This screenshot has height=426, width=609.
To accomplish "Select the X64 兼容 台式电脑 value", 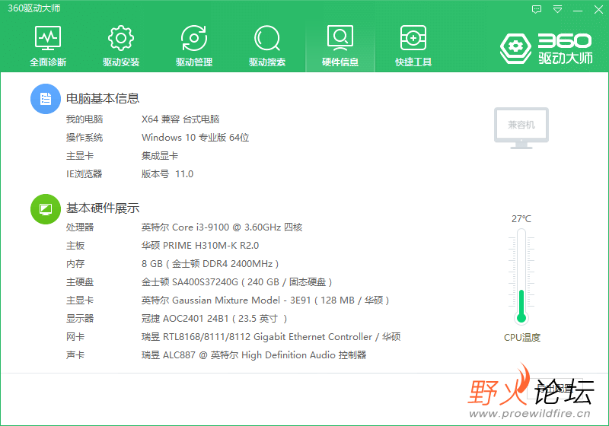I will (x=180, y=119).
